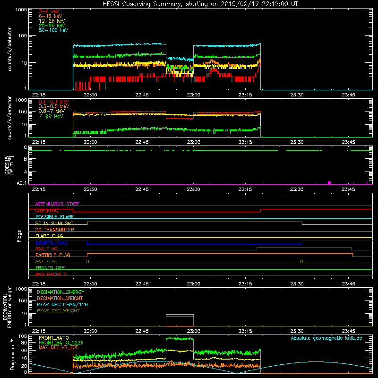The height and width of the screenshot is (378, 378).
Task: Pick the "PARTICLE_FLAG" label
Action: tap(53, 255)
